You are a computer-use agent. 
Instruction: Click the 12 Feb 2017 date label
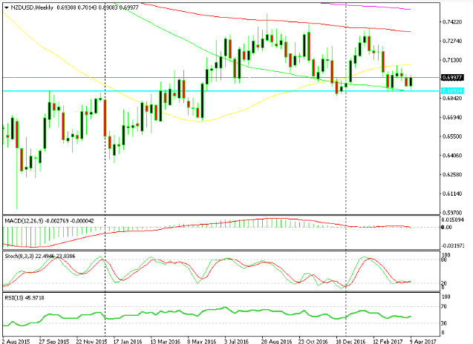coord(388,341)
